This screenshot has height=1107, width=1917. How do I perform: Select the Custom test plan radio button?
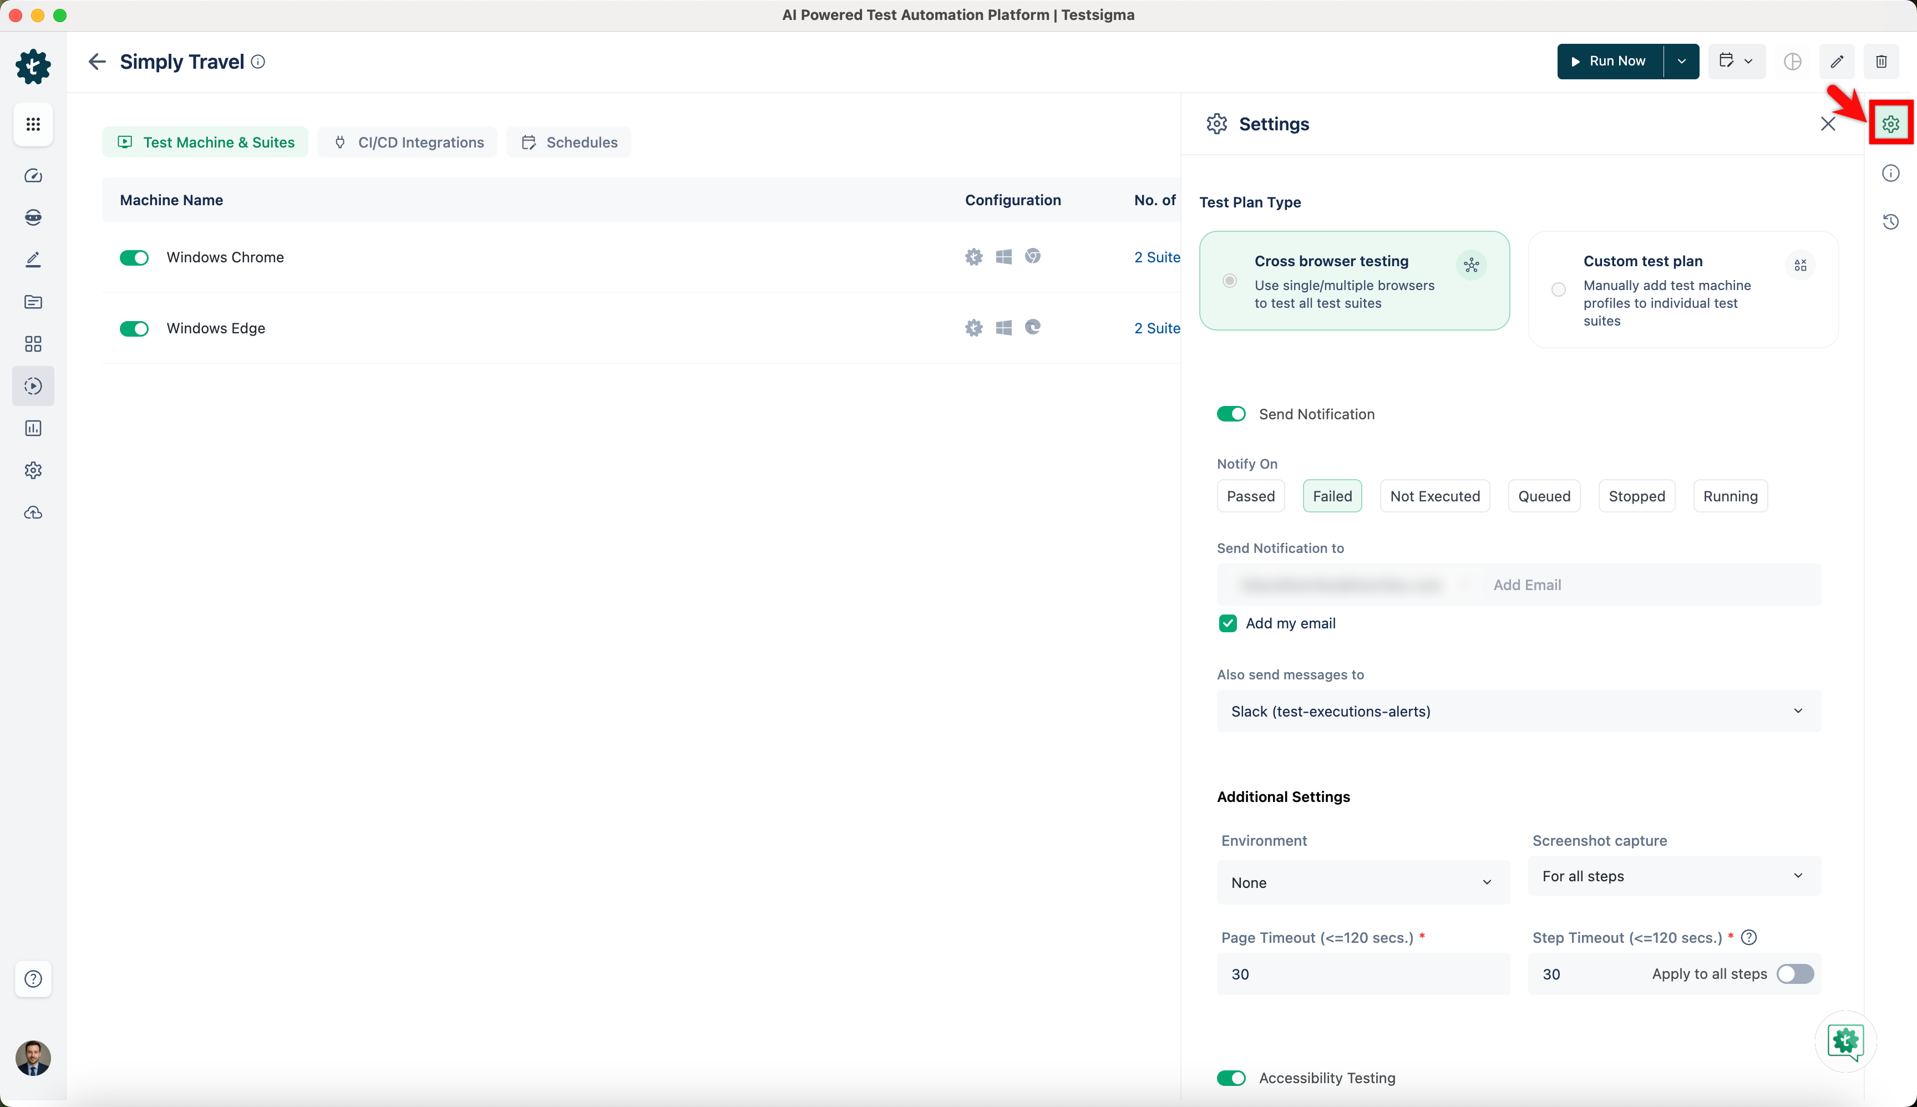1558,290
